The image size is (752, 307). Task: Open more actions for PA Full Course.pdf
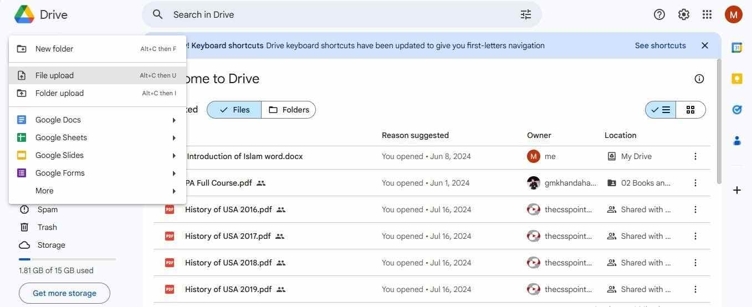[695, 183]
